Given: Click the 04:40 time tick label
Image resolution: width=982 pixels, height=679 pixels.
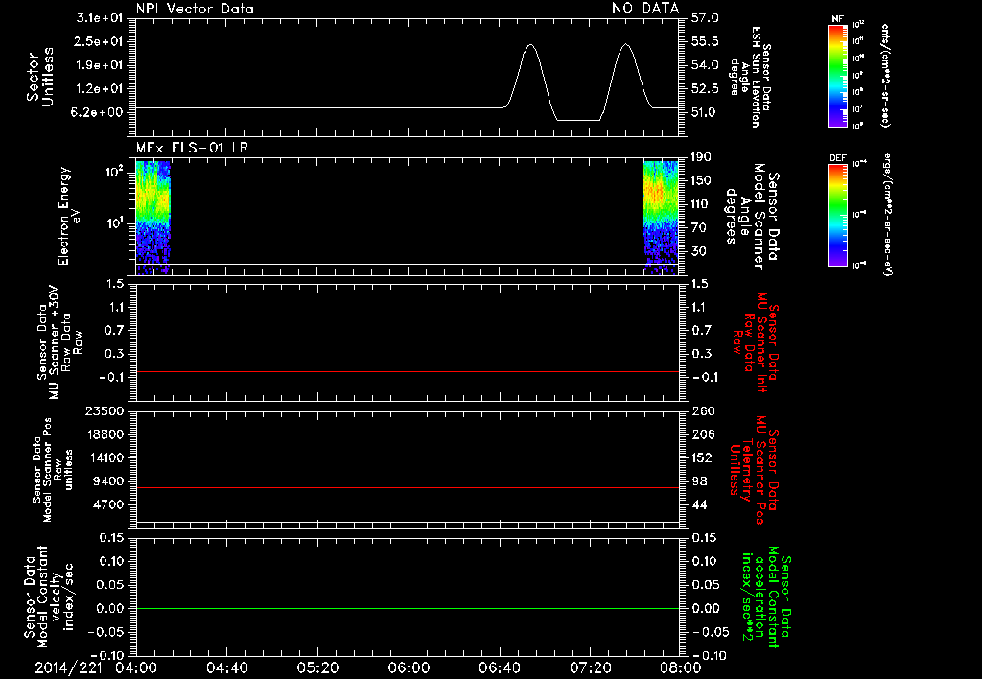Looking at the screenshot, I should click(x=226, y=667).
